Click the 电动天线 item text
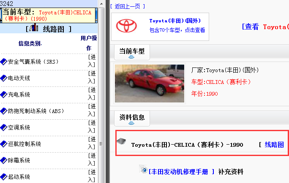This screenshot has height=183, width=289. 19,78
